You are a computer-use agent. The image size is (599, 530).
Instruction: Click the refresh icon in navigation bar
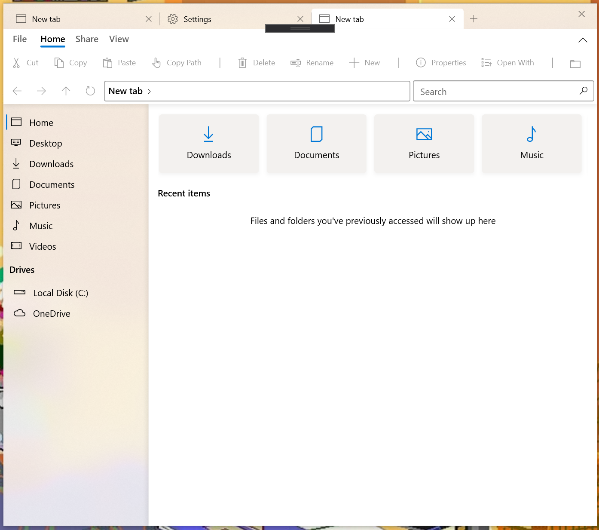[x=90, y=91]
